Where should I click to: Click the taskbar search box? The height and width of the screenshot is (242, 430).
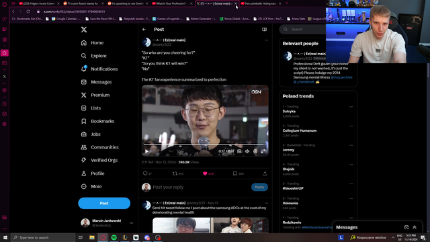coord(43,237)
